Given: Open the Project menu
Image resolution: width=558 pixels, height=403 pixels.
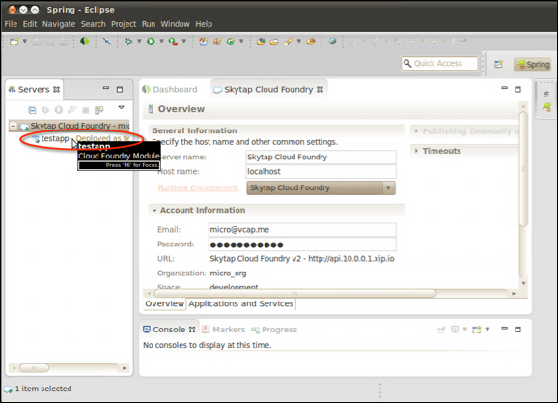Looking at the screenshot, I should pos(124,24).
